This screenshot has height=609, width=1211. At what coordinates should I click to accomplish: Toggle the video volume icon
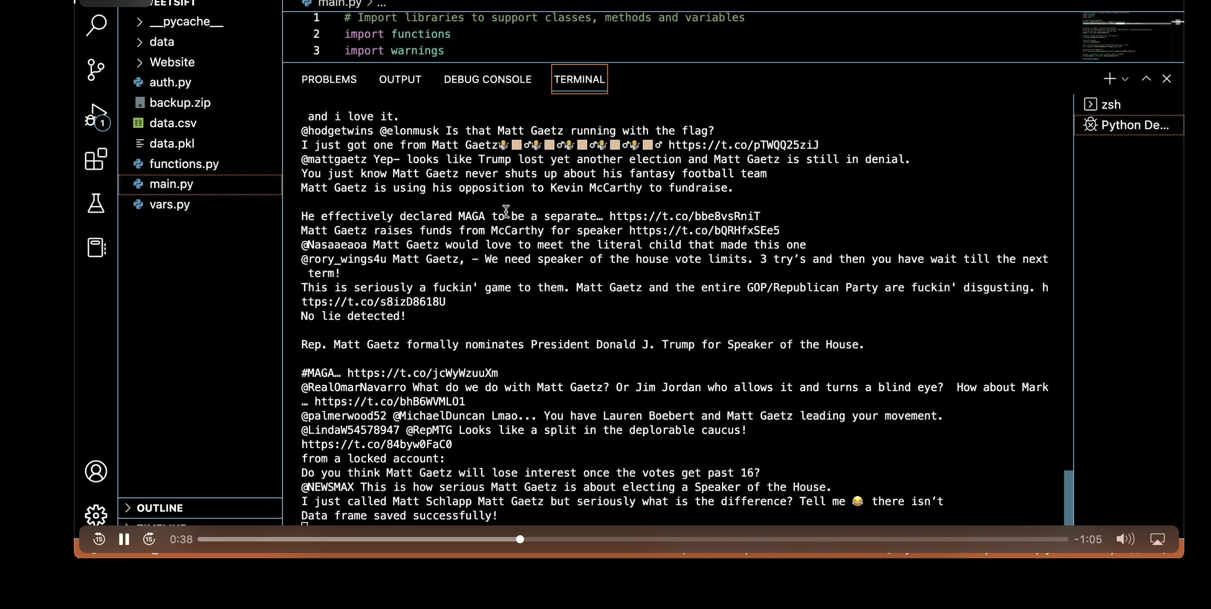[x=1125, y=539]
